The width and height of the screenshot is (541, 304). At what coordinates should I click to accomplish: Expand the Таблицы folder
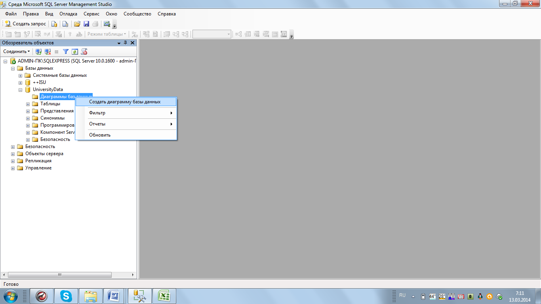28,104
